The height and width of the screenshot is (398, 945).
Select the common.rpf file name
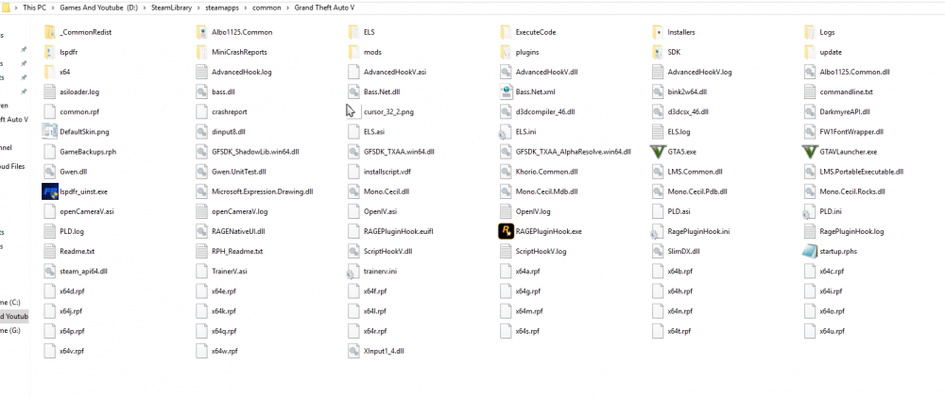click(x=79, y=112)
